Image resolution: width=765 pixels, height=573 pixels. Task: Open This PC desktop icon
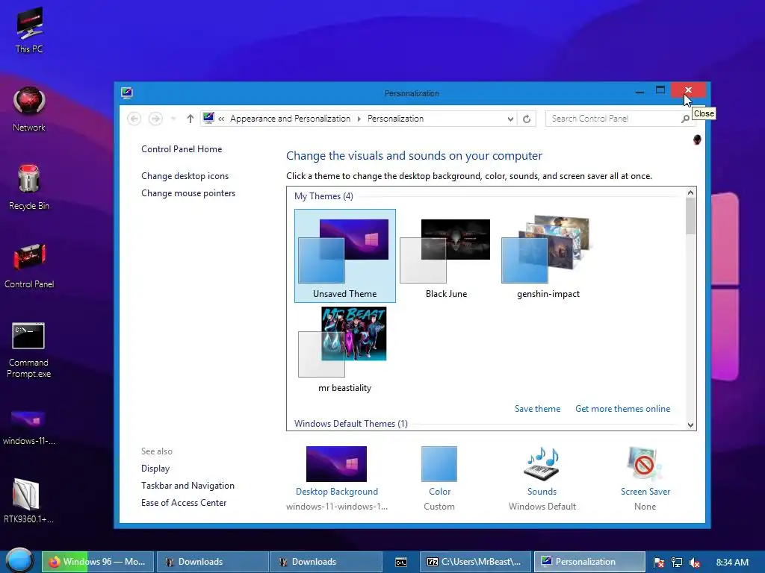pyautogui.click(x=29, y=30)
